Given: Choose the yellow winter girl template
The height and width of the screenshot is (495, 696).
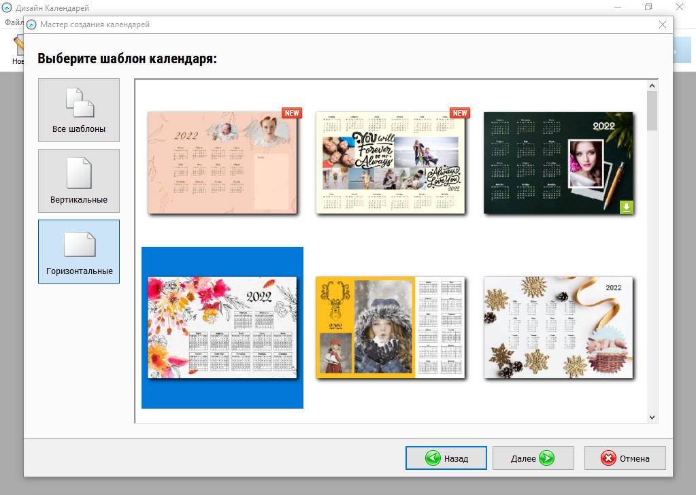Looking at the screenshot, I should [390, 328].
